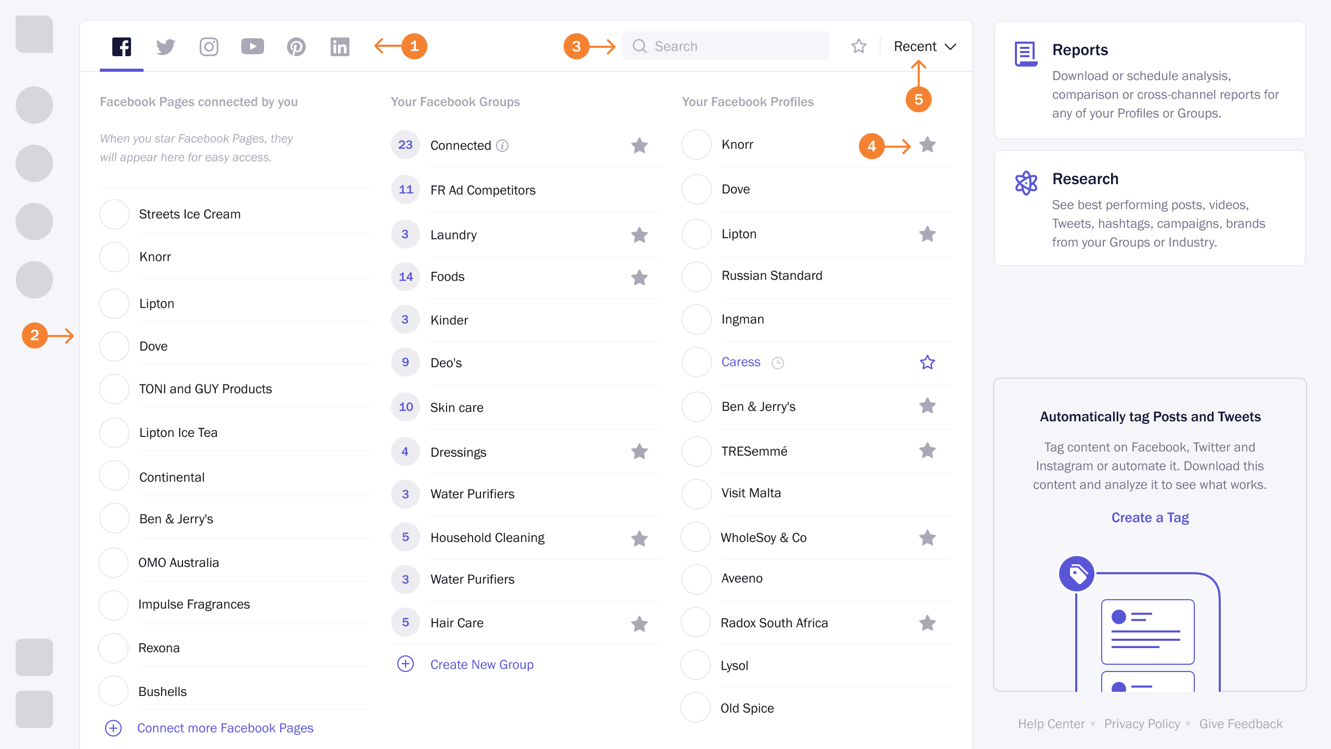Image resolution: width=1331 pixels, height=749 pixels.
Task: Click the Instagram platform icon
Action: pyautogui.click(x=208, y=46)
